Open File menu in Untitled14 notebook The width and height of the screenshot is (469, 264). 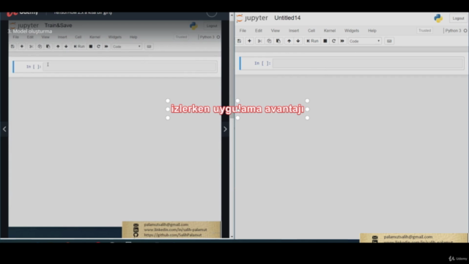point(243,31)
